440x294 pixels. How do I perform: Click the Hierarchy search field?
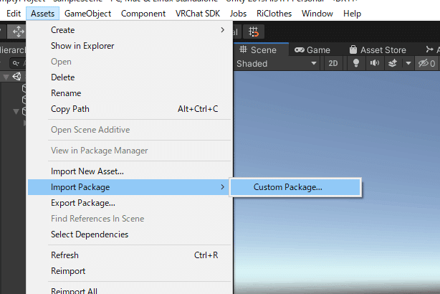[x=17, y=64]
